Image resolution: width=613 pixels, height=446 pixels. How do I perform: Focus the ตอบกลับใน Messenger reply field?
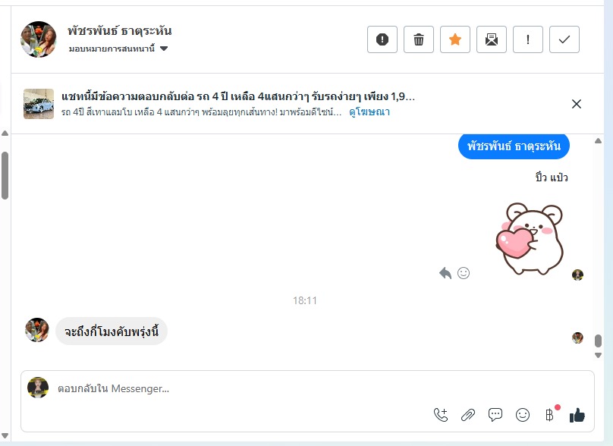[x=242, y=388]
